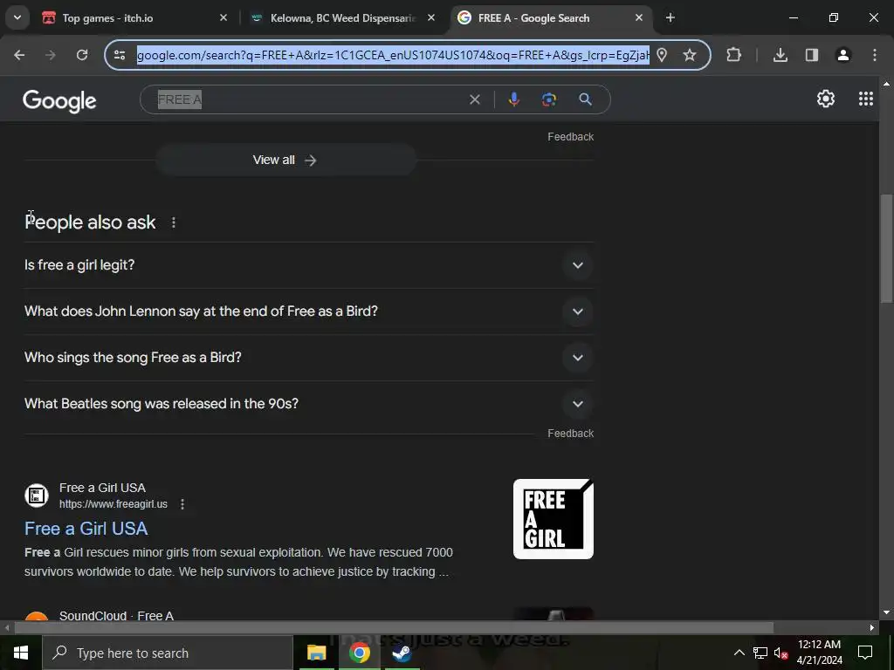Click Feedback above the View all button
Image resolution: width=894 pixels, height=670 pixels.
pos(571,137)
